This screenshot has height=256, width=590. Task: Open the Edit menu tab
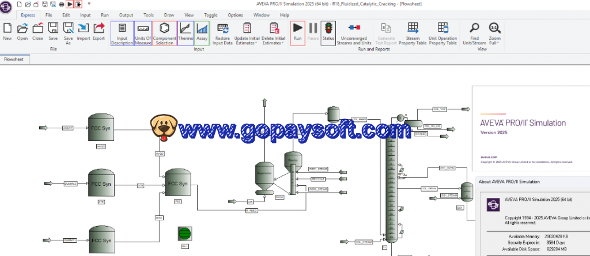click(66, 15)
